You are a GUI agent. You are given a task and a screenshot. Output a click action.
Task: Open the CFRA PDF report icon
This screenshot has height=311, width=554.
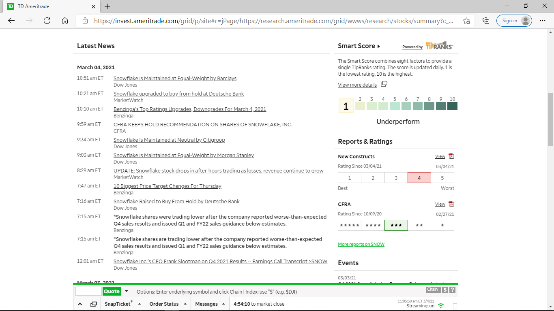click(x=451, y=204)
